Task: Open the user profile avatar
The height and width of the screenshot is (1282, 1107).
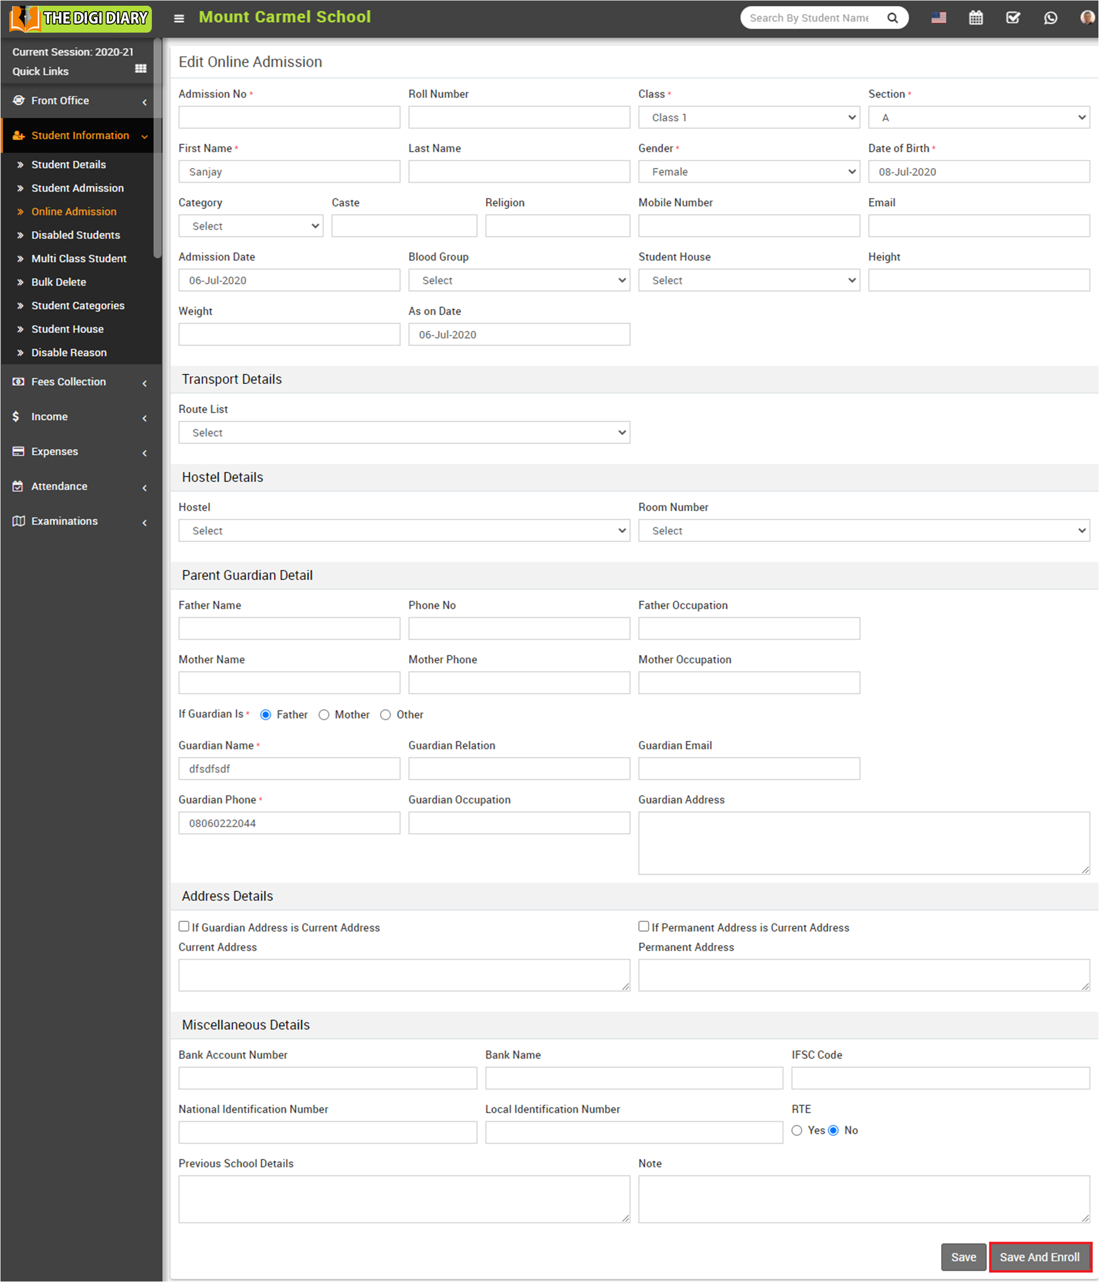Action: tap(1087, 17)
